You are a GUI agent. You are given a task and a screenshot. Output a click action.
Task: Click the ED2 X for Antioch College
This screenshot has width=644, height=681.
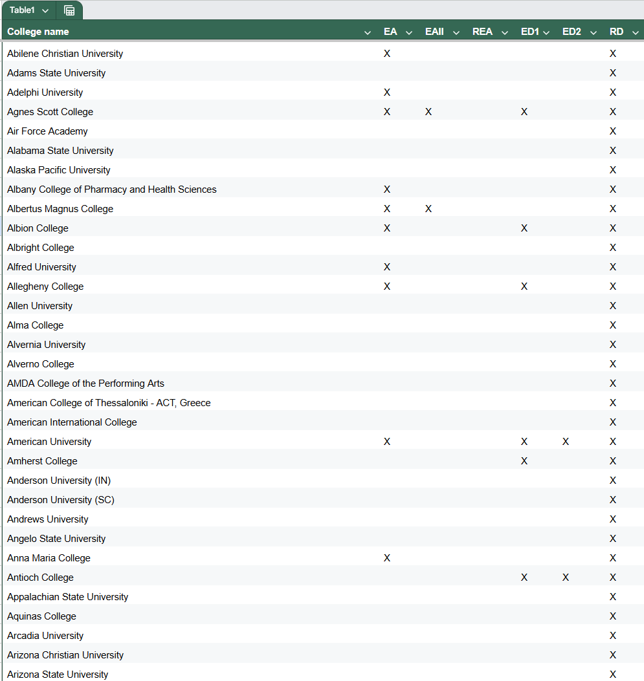click(566, 577)
